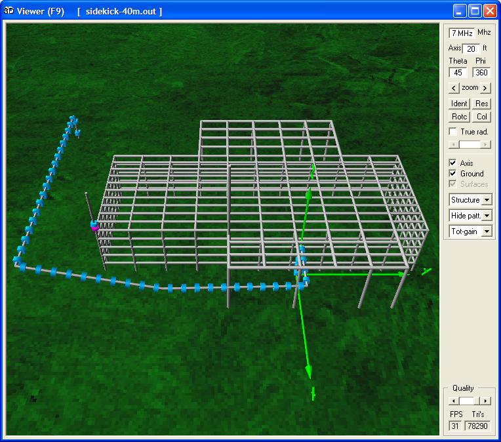This screenshot has height=442, width=501.
Task: Click the Theta label
Action: pyautogui.click(x=458, y=61)
